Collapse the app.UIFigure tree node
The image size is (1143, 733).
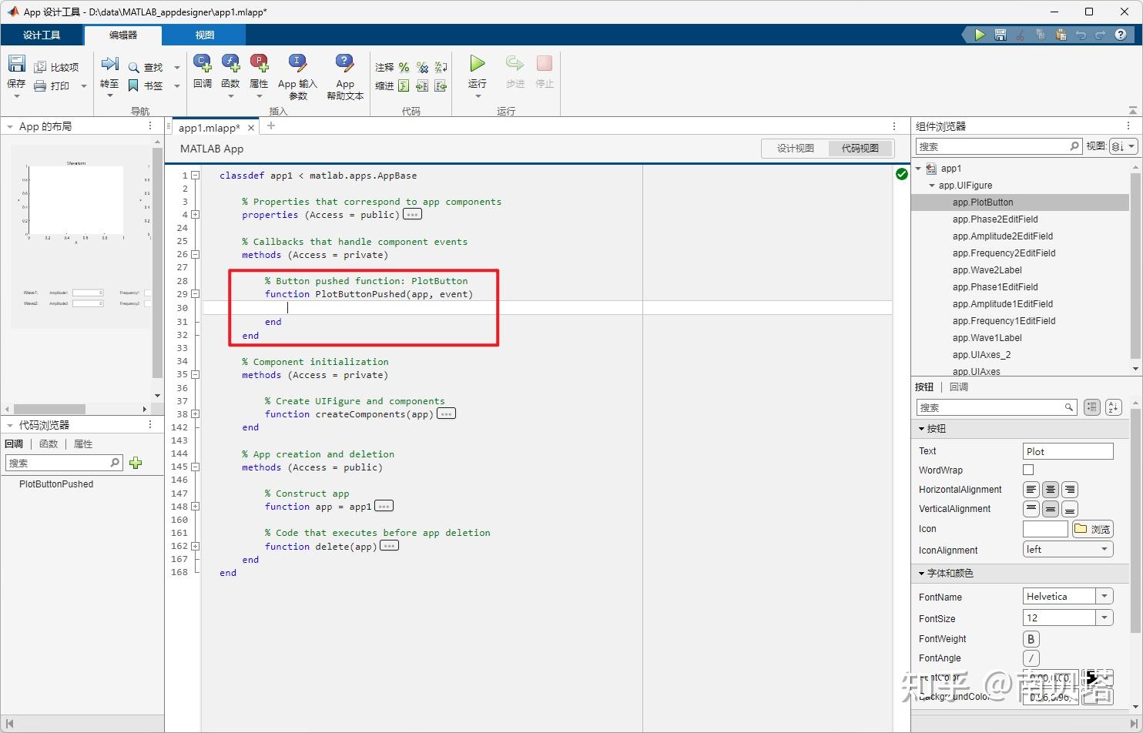[932, 185]
